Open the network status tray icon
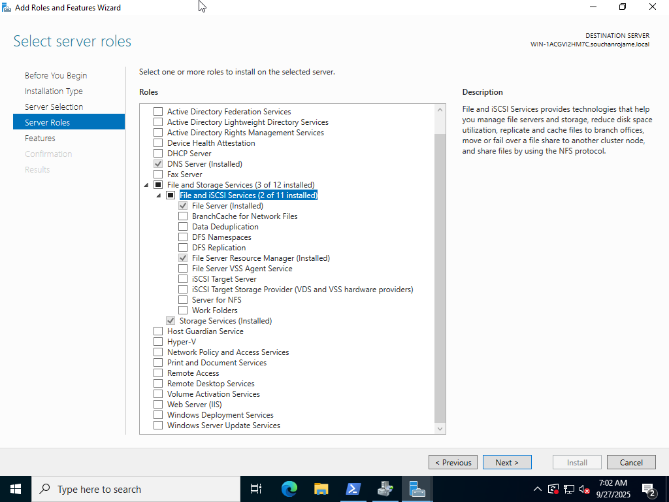669x502 pixels. (x=568, y=488)
